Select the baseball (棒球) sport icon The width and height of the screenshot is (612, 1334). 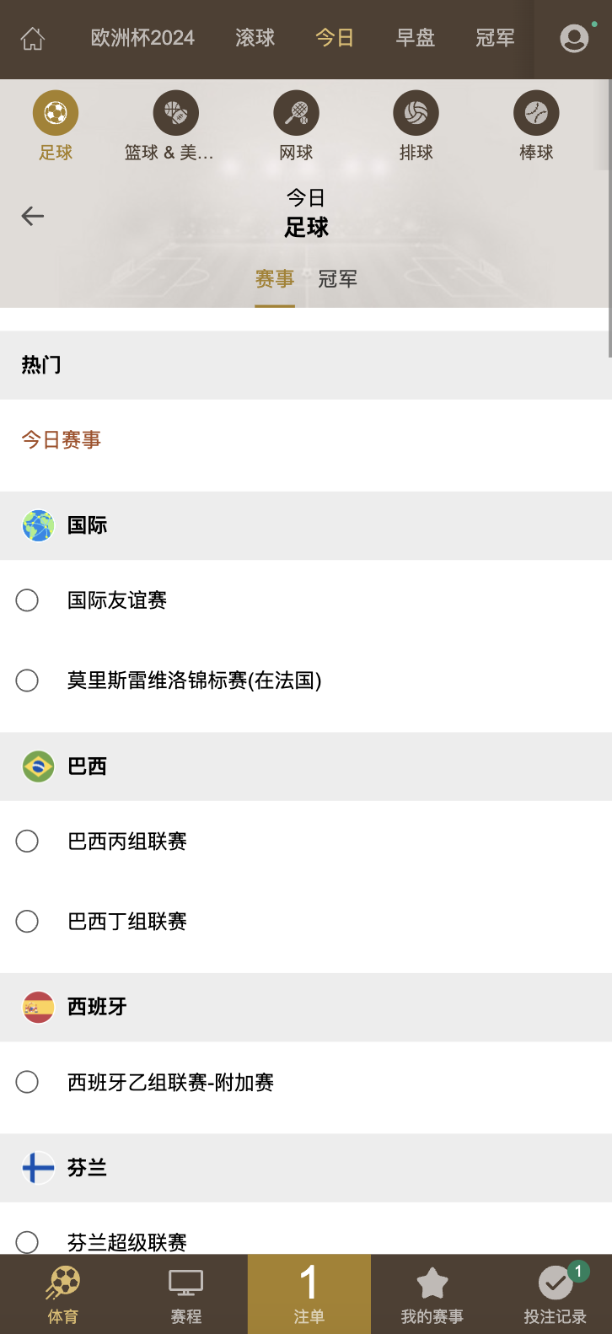pos(536,113)
